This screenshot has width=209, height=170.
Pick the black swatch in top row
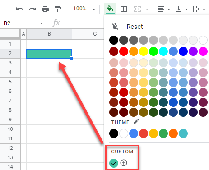114,40
